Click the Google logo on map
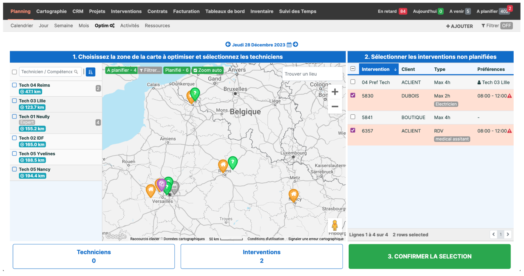This screenshot has height=276, width=524. [x=116, y=236]
